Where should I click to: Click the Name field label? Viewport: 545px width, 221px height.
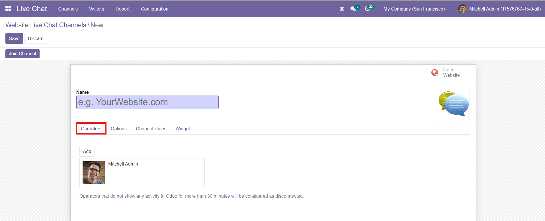(83, 92)
